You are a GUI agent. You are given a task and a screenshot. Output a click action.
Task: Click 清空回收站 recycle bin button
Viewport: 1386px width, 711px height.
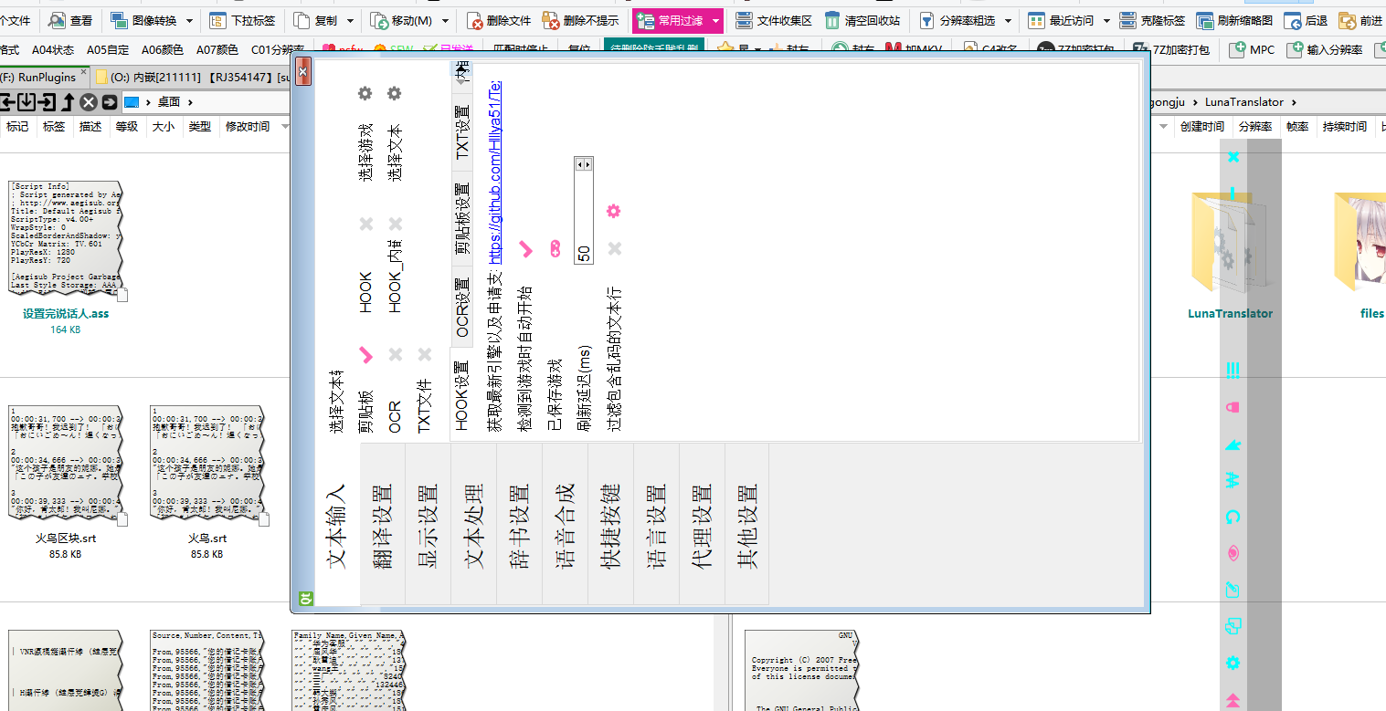pyautogui.click(x=862, y=20)
